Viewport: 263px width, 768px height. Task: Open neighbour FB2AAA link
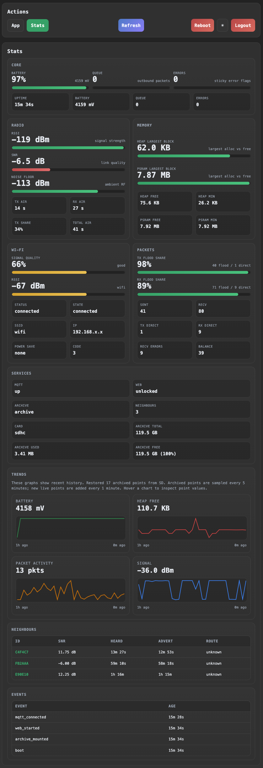coord(22,663)
